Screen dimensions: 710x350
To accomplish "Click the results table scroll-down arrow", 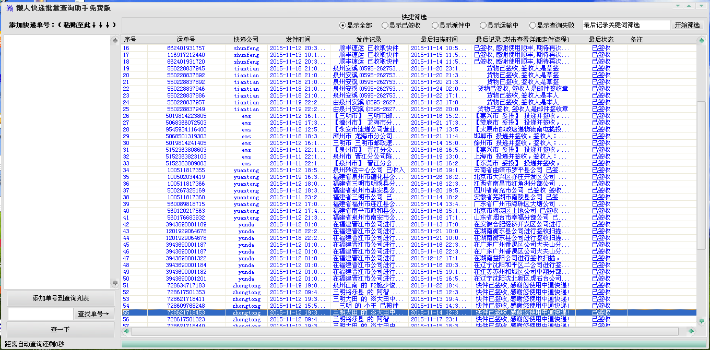I will (x=701, y=321).
